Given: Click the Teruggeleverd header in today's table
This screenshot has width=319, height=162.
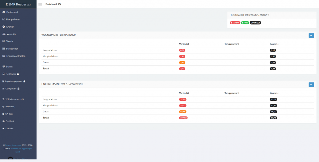Looking at the screenshot, I should click(232, 44).
